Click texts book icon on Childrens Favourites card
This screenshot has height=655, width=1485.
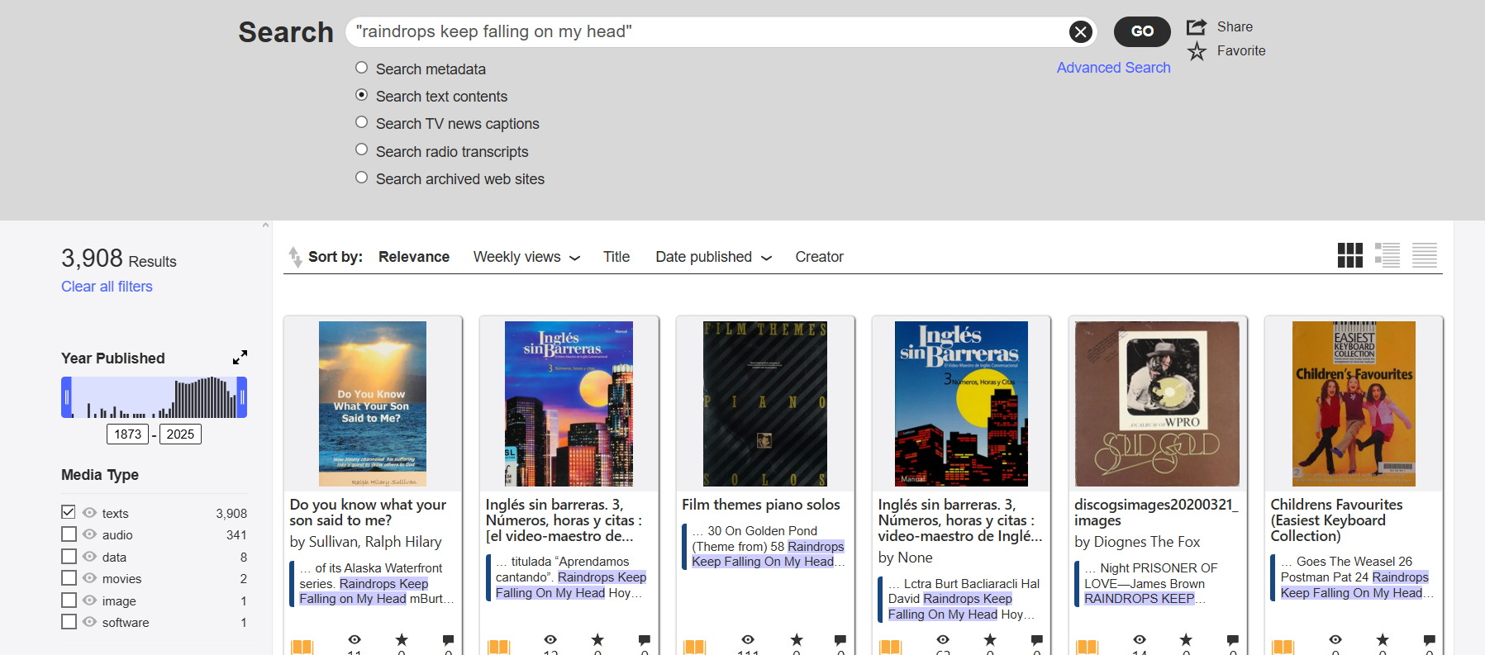coord(1283,647)
